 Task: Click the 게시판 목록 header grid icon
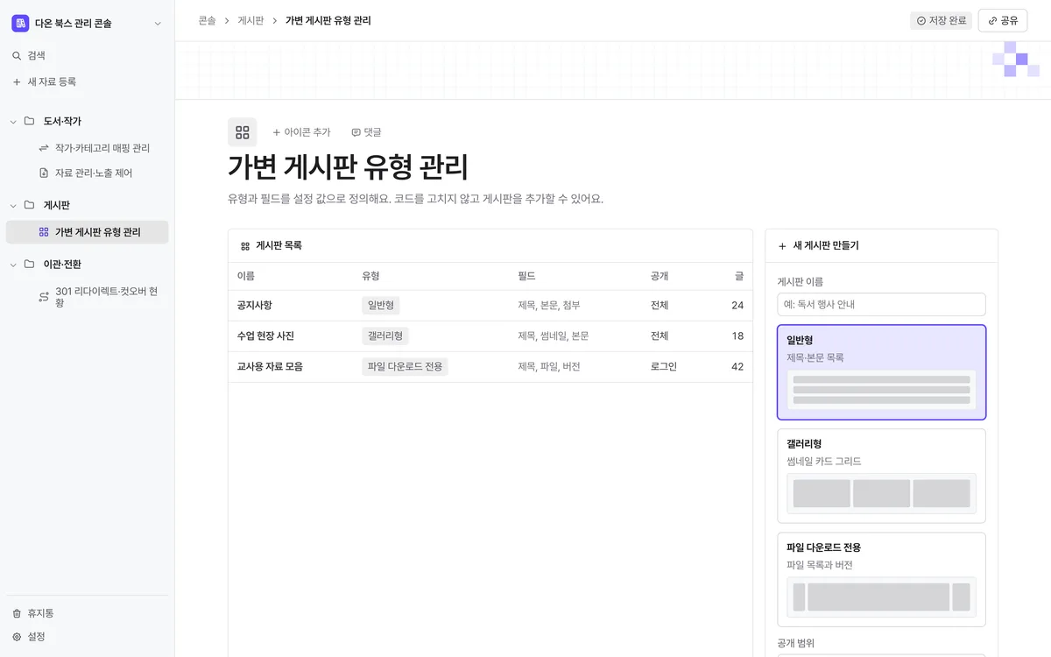(245, 246)
